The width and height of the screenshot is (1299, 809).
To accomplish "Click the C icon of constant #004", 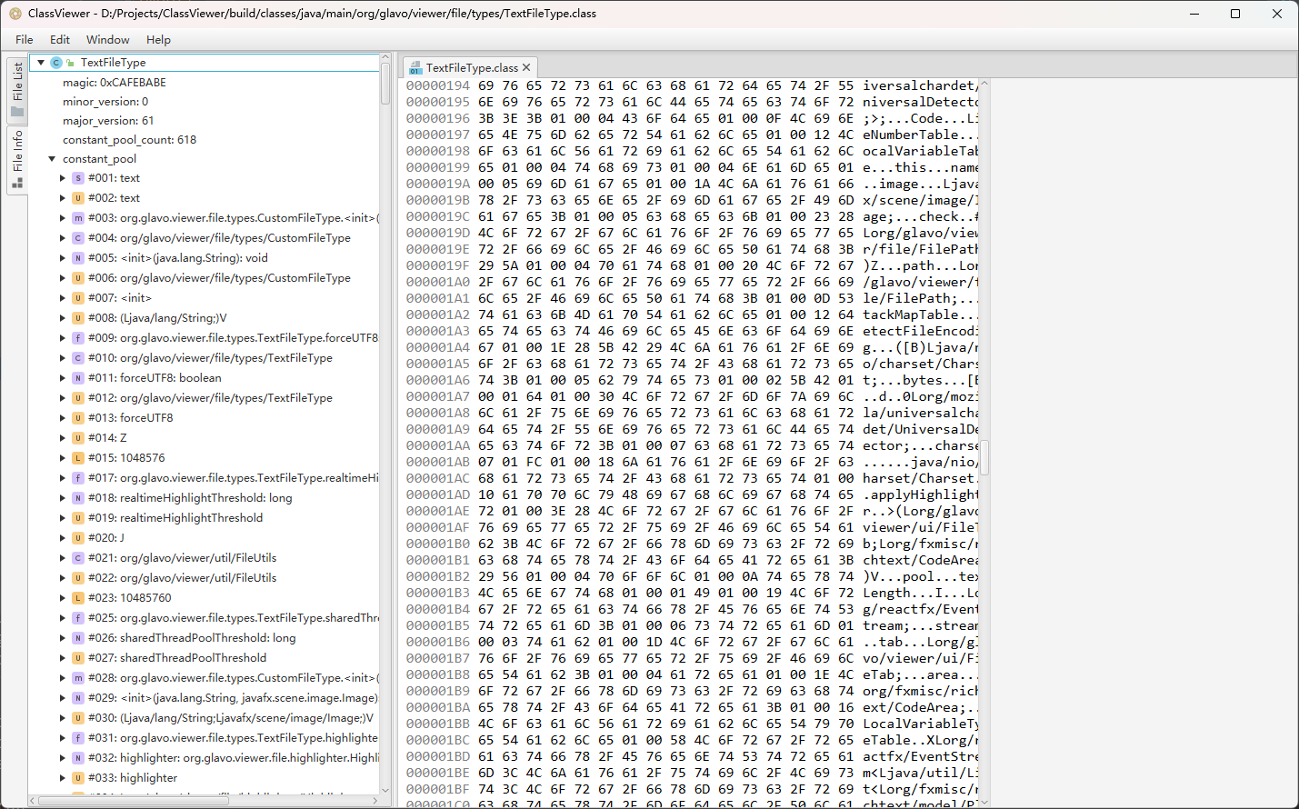I will point(78,238).
